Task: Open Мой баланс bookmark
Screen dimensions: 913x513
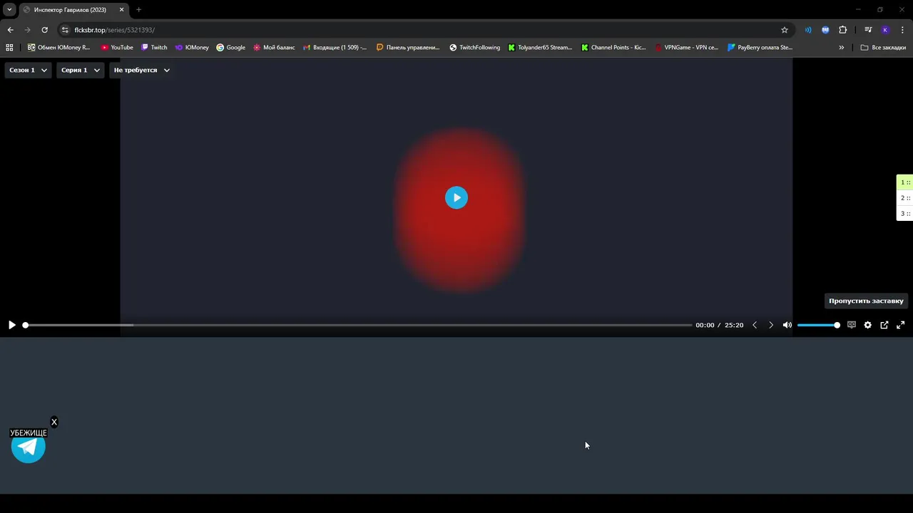Action: coord(274,48)
